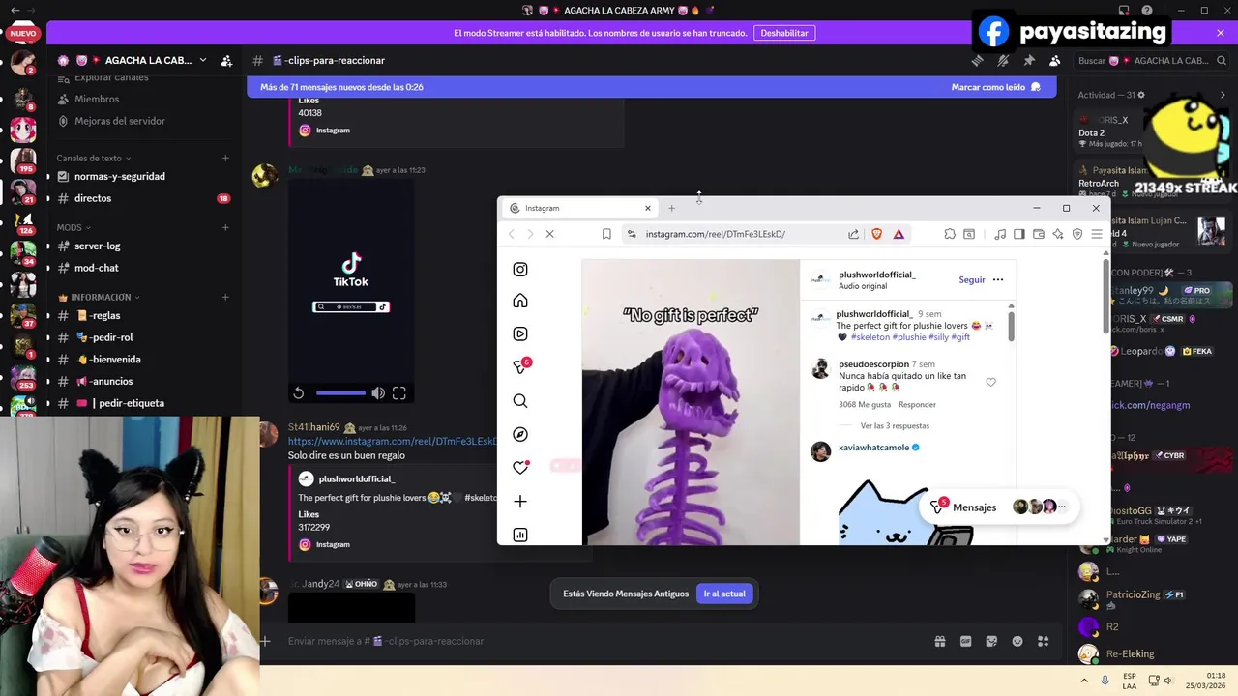Bookmark the page in browser toolbar
Screen dimensions: 1238x696
pyautogui.click(x=606, y=234)
